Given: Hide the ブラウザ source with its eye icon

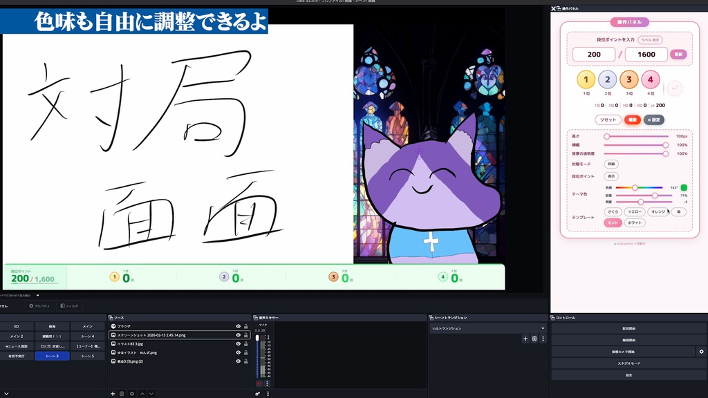Looking at the screenshot, I should (238, 326).
